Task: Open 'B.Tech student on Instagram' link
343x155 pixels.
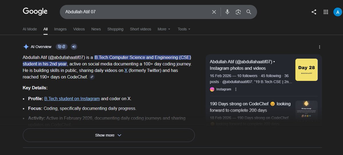Action: coord(72,99)
